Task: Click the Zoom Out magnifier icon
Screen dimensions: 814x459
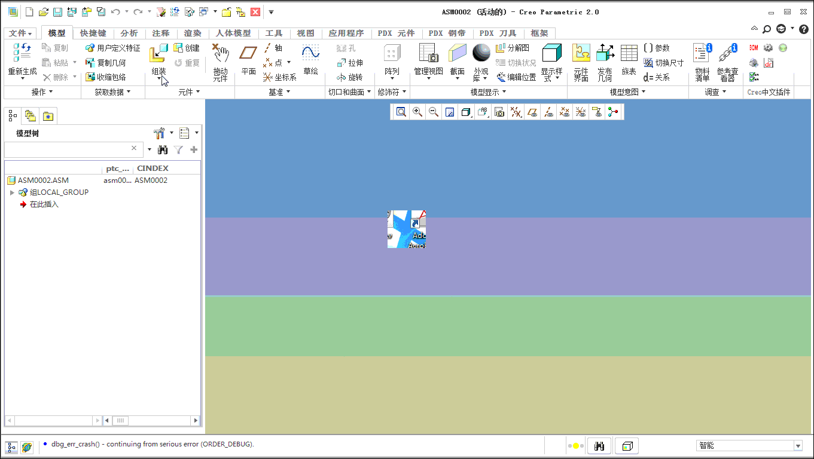Action: click(434, 112)
